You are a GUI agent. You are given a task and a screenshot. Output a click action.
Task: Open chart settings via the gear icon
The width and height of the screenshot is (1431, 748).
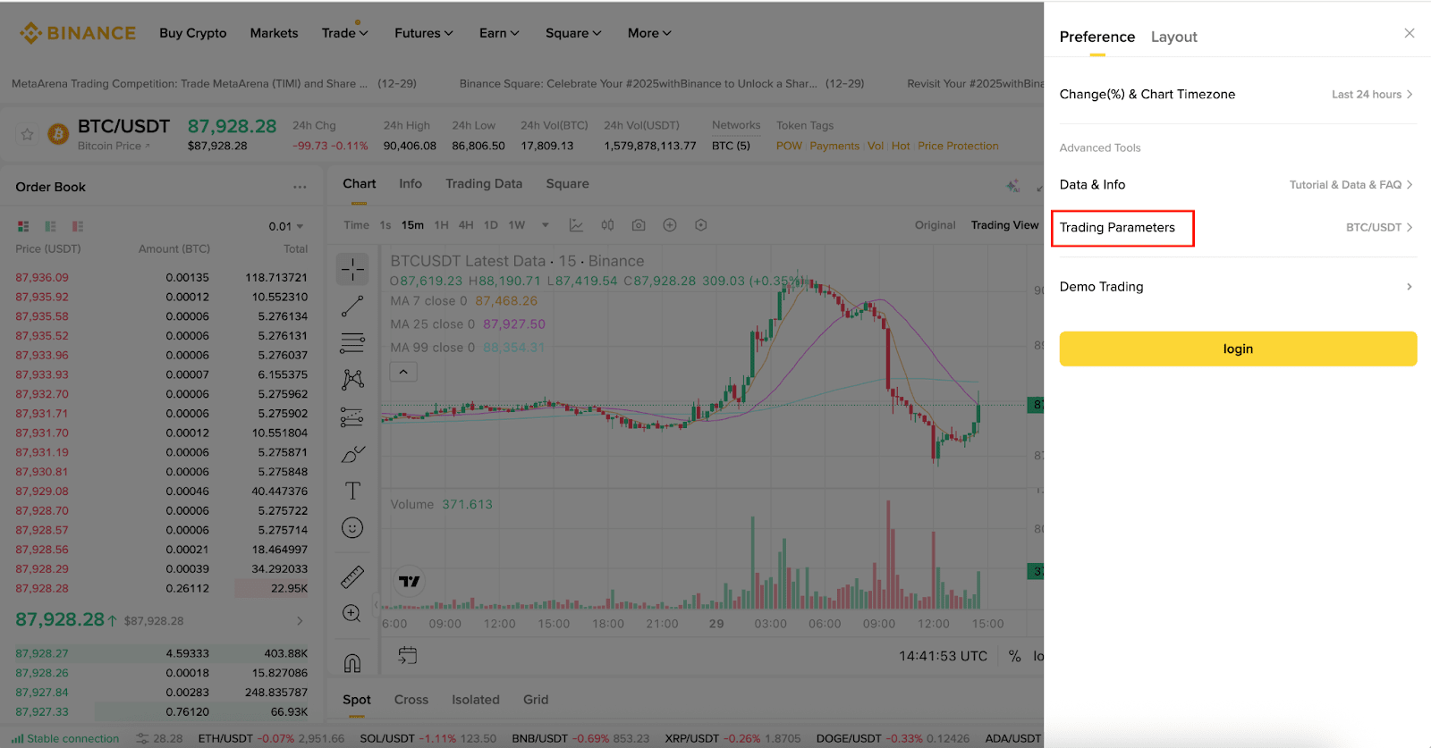(700, 224)
